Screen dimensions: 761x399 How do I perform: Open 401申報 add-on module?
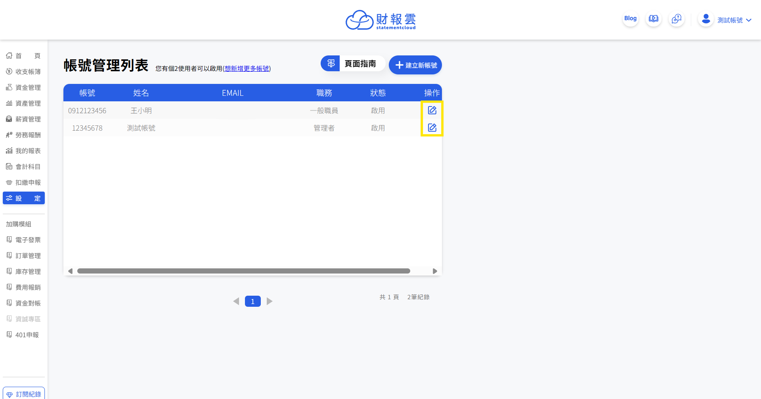23,335
